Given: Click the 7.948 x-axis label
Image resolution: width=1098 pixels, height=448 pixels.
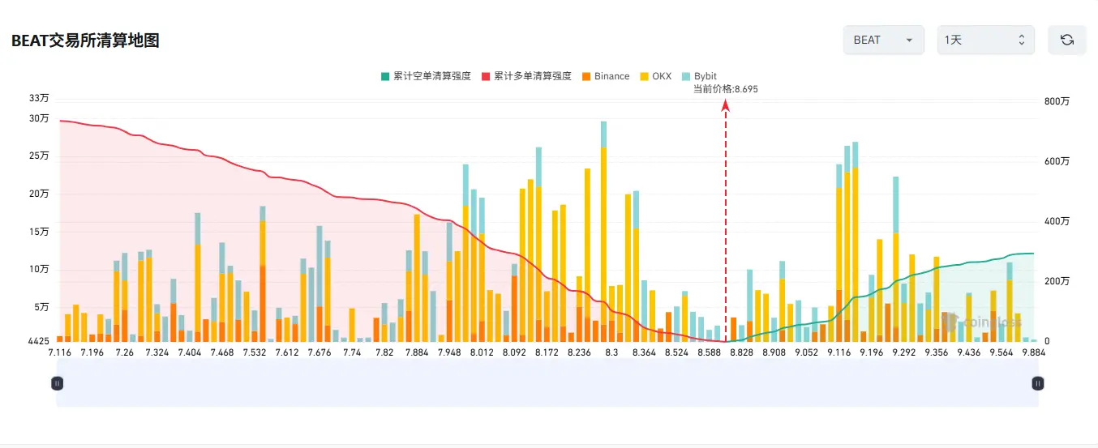Looking at the screenshot, I should pos(448,352).
